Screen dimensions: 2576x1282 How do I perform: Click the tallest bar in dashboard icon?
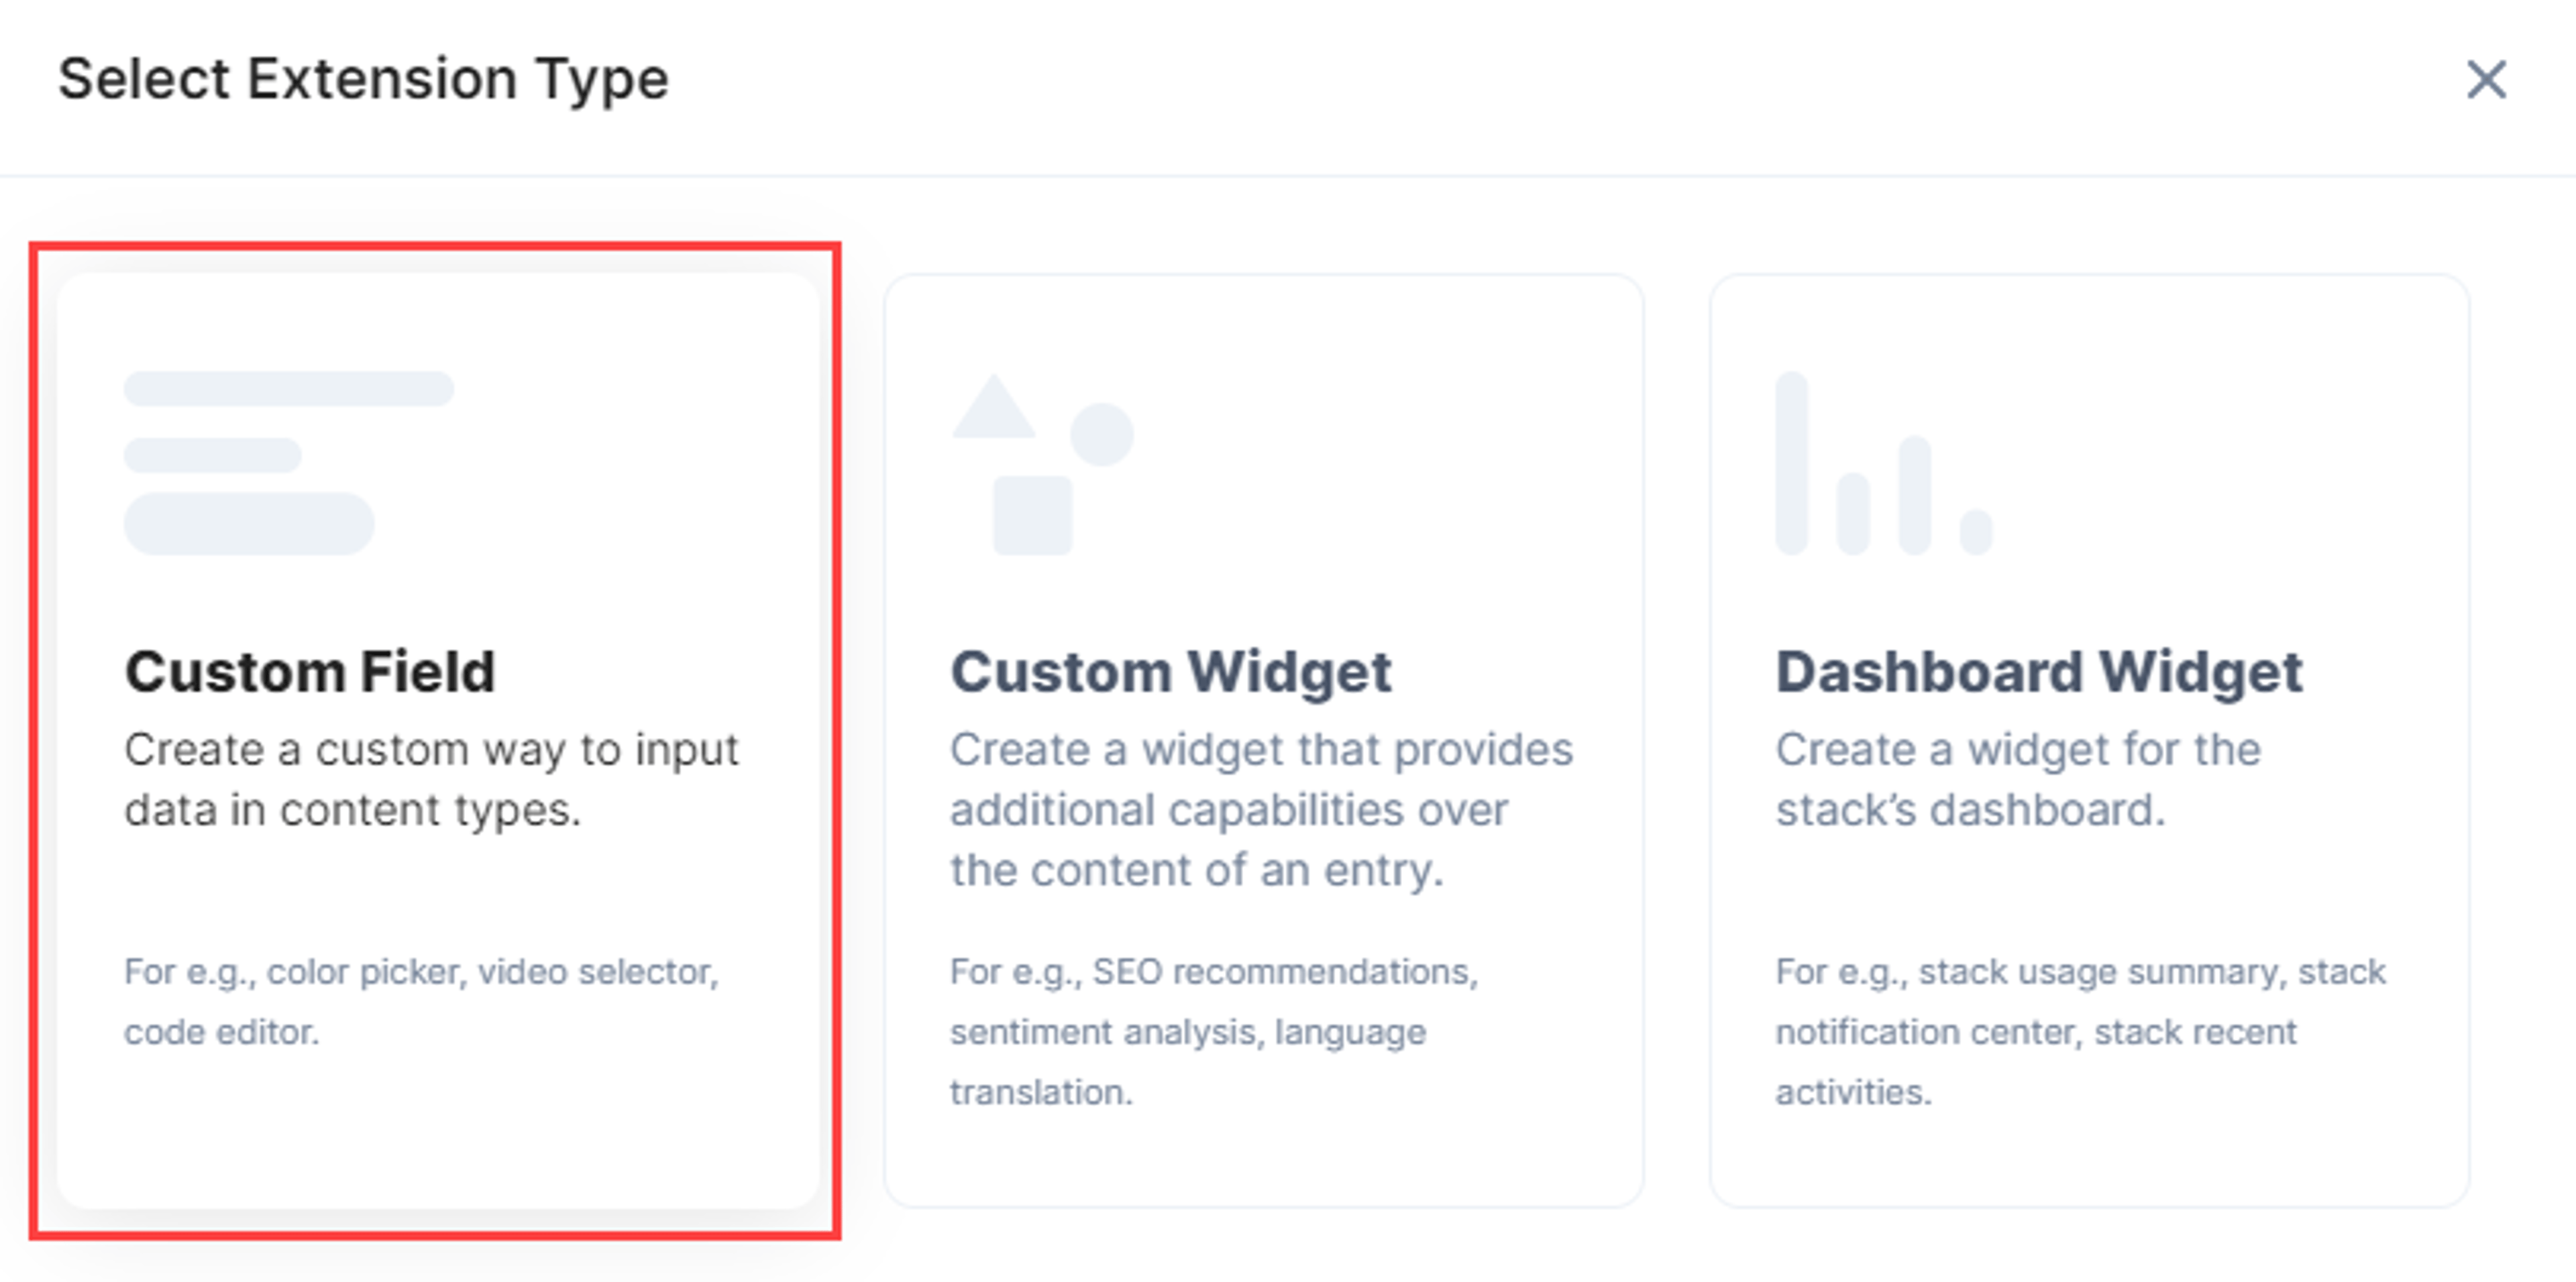(x=1792, y=463)
